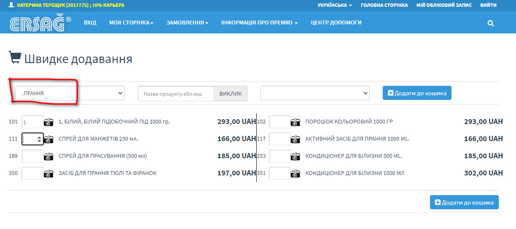Focus the Назва продукту або код field
This screenshot has width=516, height=229.
pyautogui.click(x=176, y=93)
